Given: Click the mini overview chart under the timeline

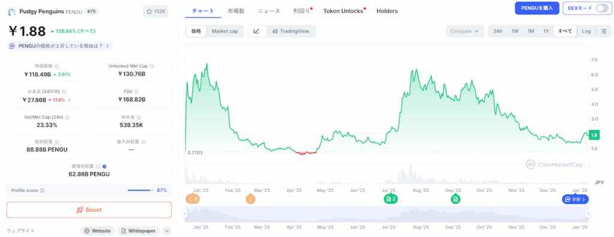Looking at the screenshot, I should (x=387, y=214).
